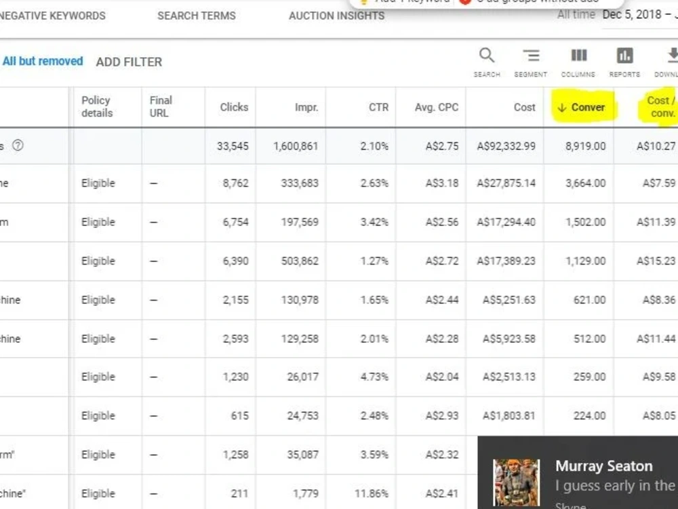Screen dimensions: 678x509
Task: Click cost value A$17,294.40
Action: 506,222
